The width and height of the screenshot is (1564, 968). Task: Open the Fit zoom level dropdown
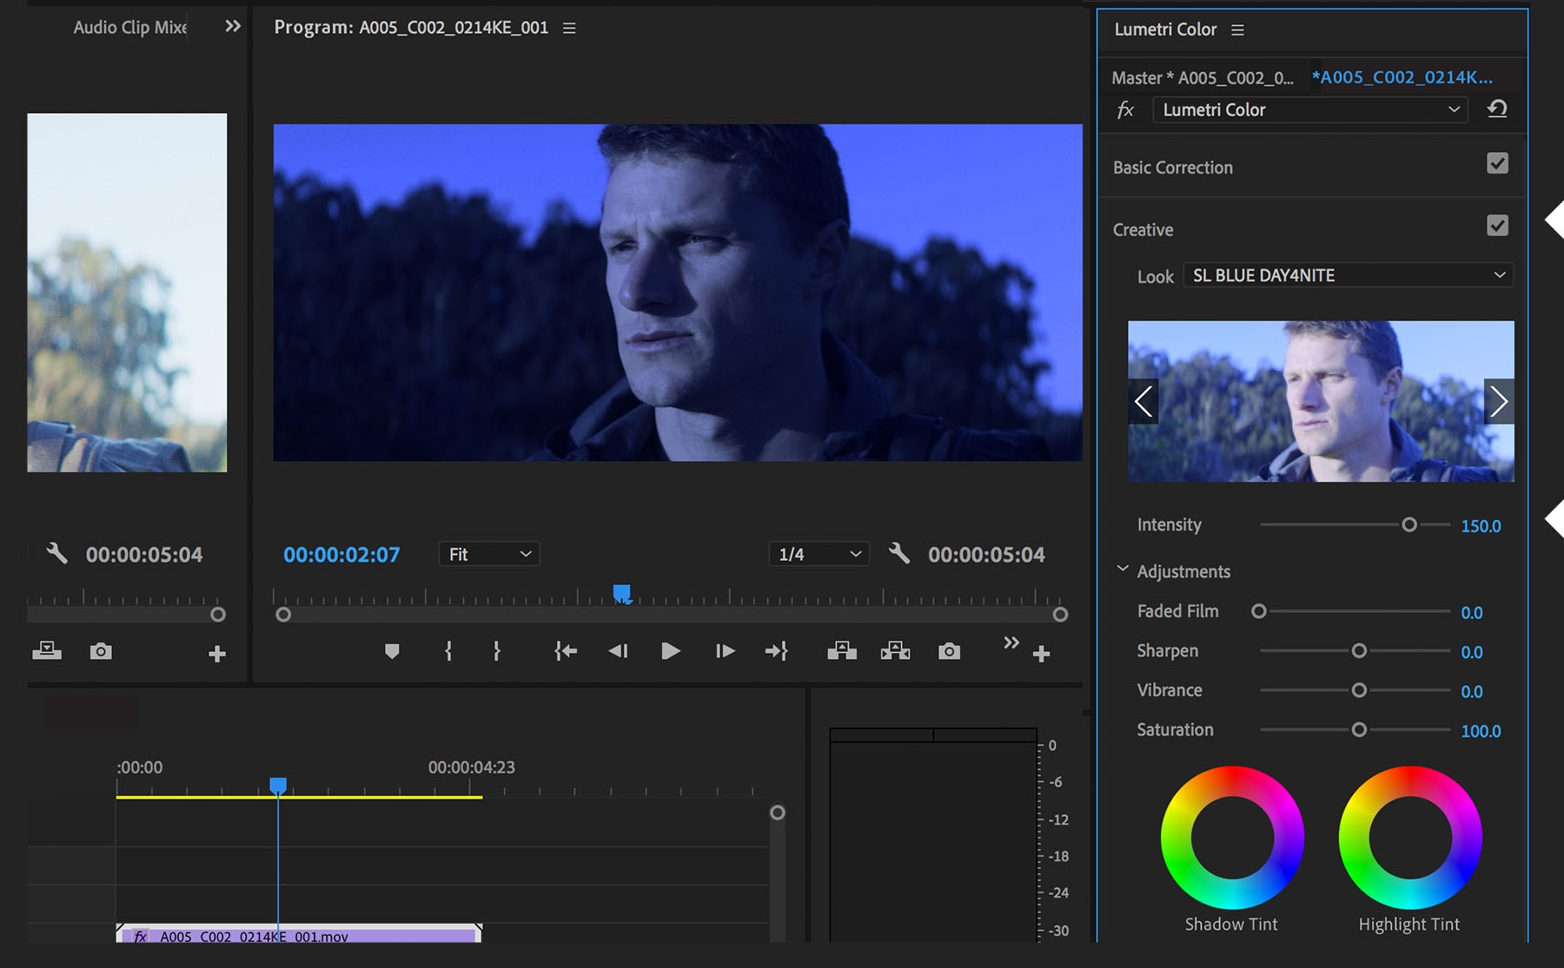pos(489,554)
